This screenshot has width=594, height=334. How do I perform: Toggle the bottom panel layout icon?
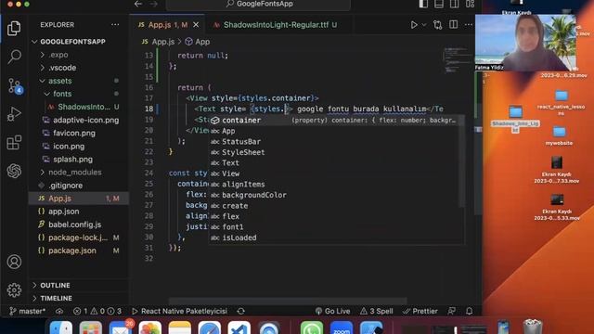[x=439, y=4]
